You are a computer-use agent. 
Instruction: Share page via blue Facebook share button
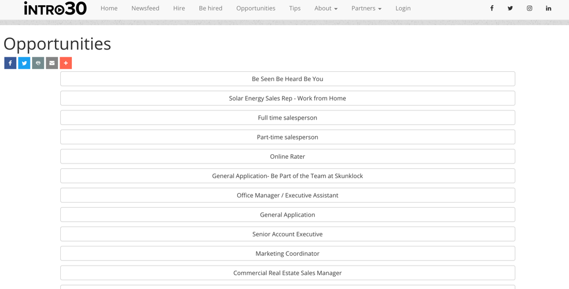pos(10,62)
